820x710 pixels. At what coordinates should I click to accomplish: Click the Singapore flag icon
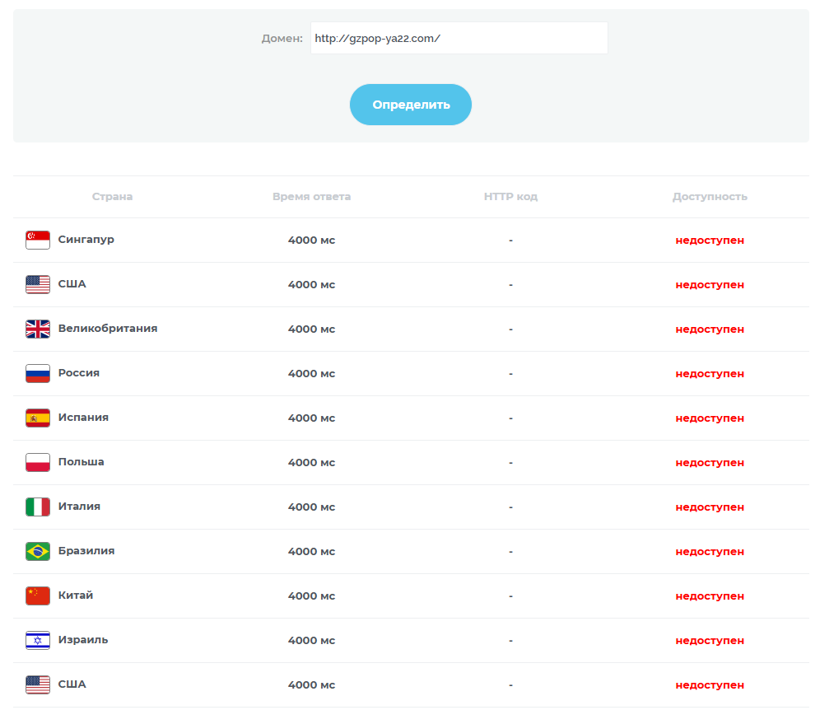pyautogui.click(x=38, y=240)
